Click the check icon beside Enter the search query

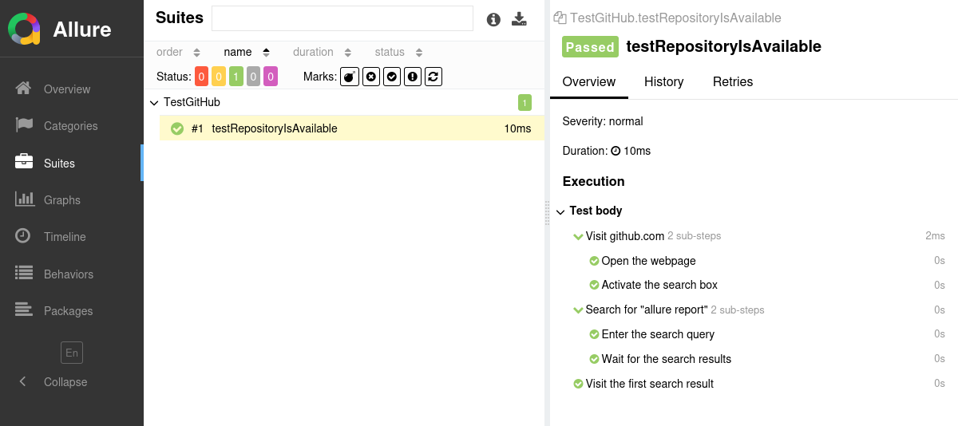tap(594, 334)
